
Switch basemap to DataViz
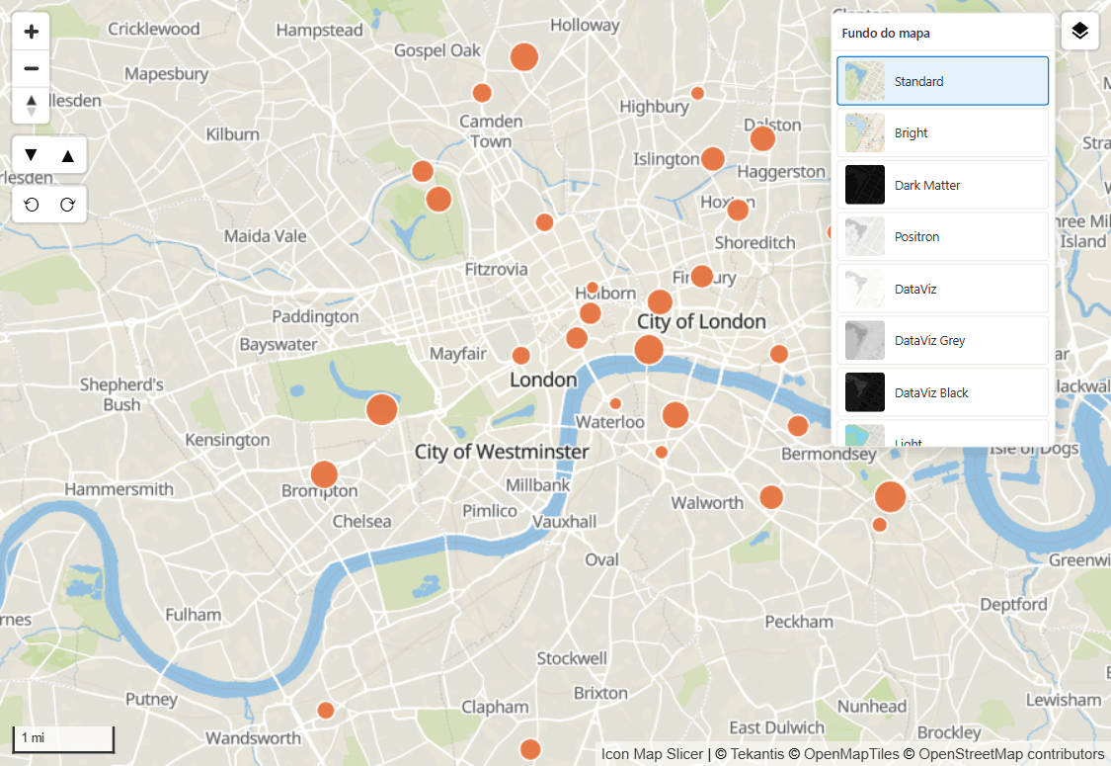tap(942, 289)
